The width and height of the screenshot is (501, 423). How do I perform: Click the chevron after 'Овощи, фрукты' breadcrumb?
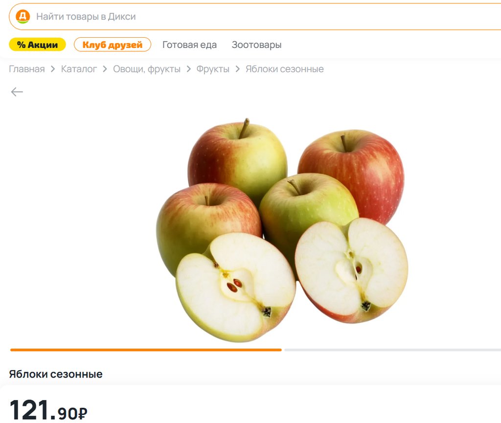[188, 69]
